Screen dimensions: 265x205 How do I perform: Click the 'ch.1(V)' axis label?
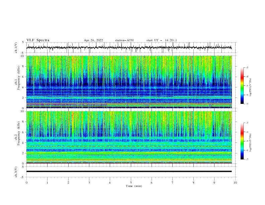16,48
